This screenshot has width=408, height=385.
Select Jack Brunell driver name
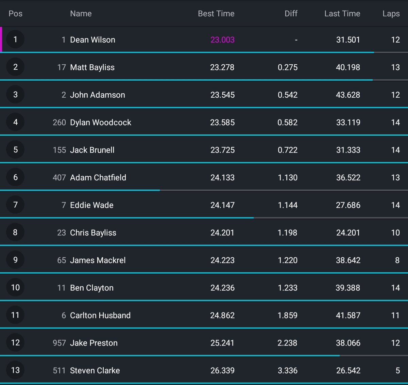pos(92,150)
